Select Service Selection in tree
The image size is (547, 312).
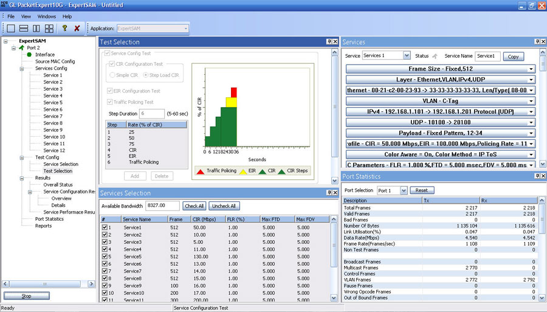tap(61, 164)
